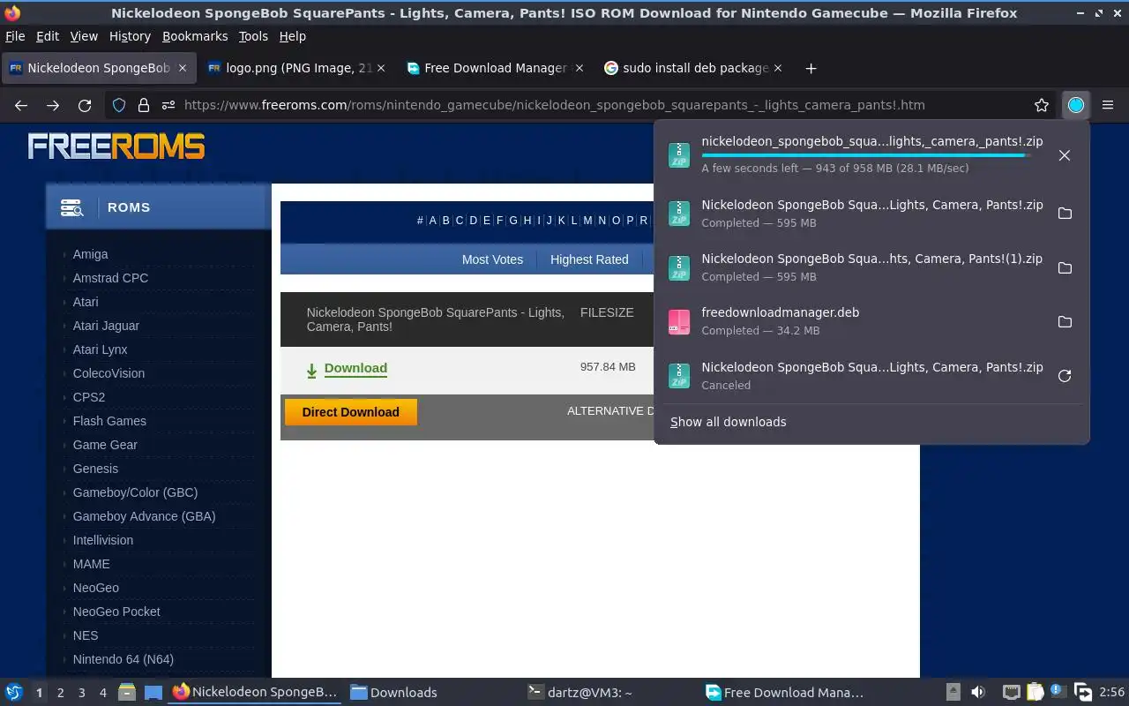Open the History menu
Image resolution: width=1129 pixels, height=706 pixels.
(x=130, y=36)
